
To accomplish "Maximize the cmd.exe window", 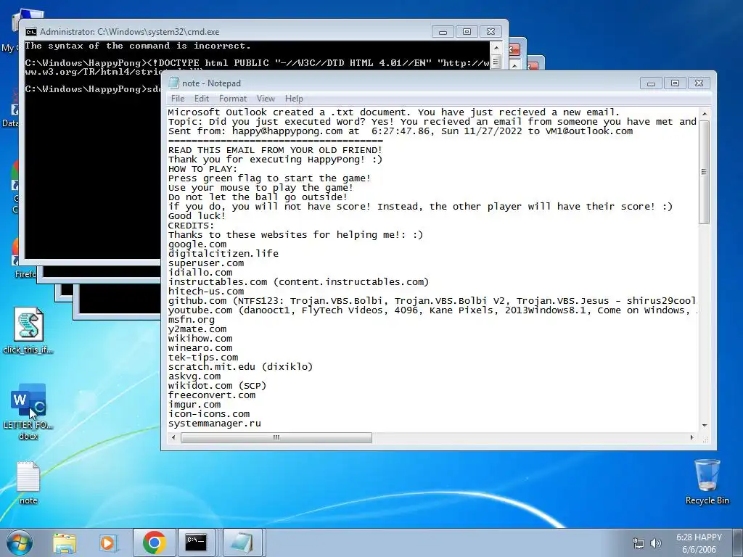I will pyautogui.click(x=467, y=32).
